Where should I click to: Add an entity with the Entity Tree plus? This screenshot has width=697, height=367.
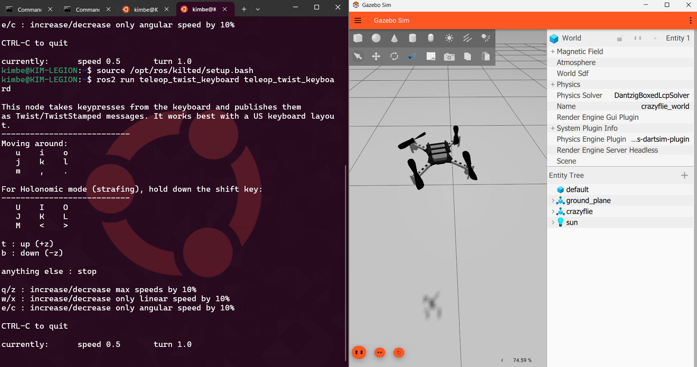pyautogui.click(x=685, y=176)
